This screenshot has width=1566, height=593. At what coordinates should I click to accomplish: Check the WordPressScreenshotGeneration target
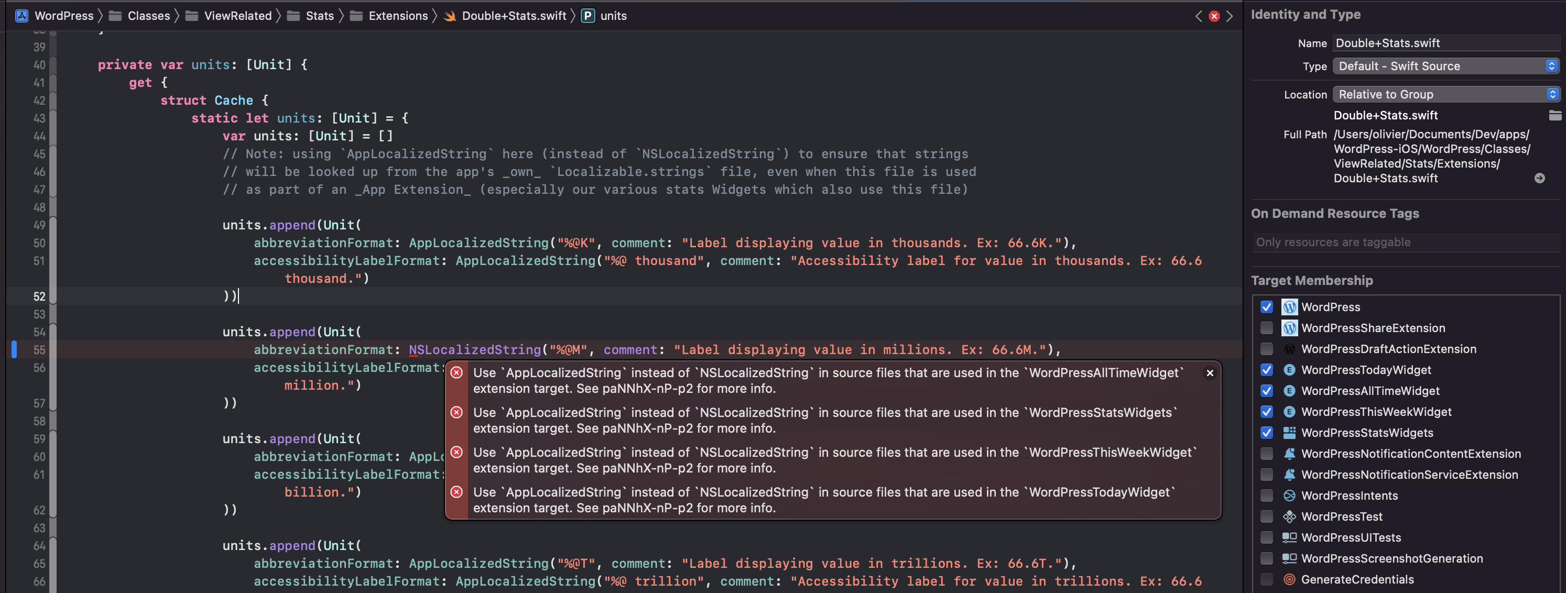(x=1266, y=558)
